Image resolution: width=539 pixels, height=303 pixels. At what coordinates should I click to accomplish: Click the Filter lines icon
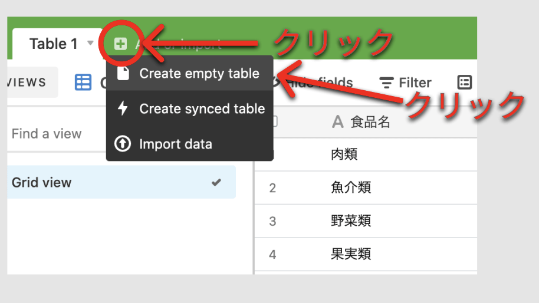pos(386,83)
